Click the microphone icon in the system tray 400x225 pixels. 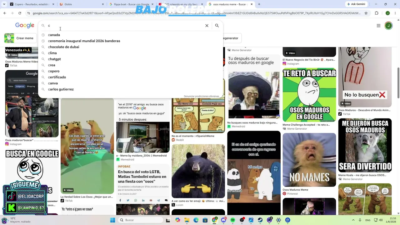point(360,220)
